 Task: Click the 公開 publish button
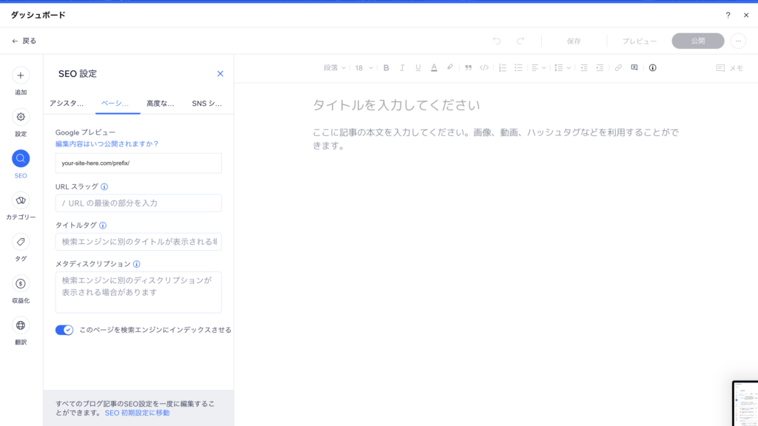point(697,41)
